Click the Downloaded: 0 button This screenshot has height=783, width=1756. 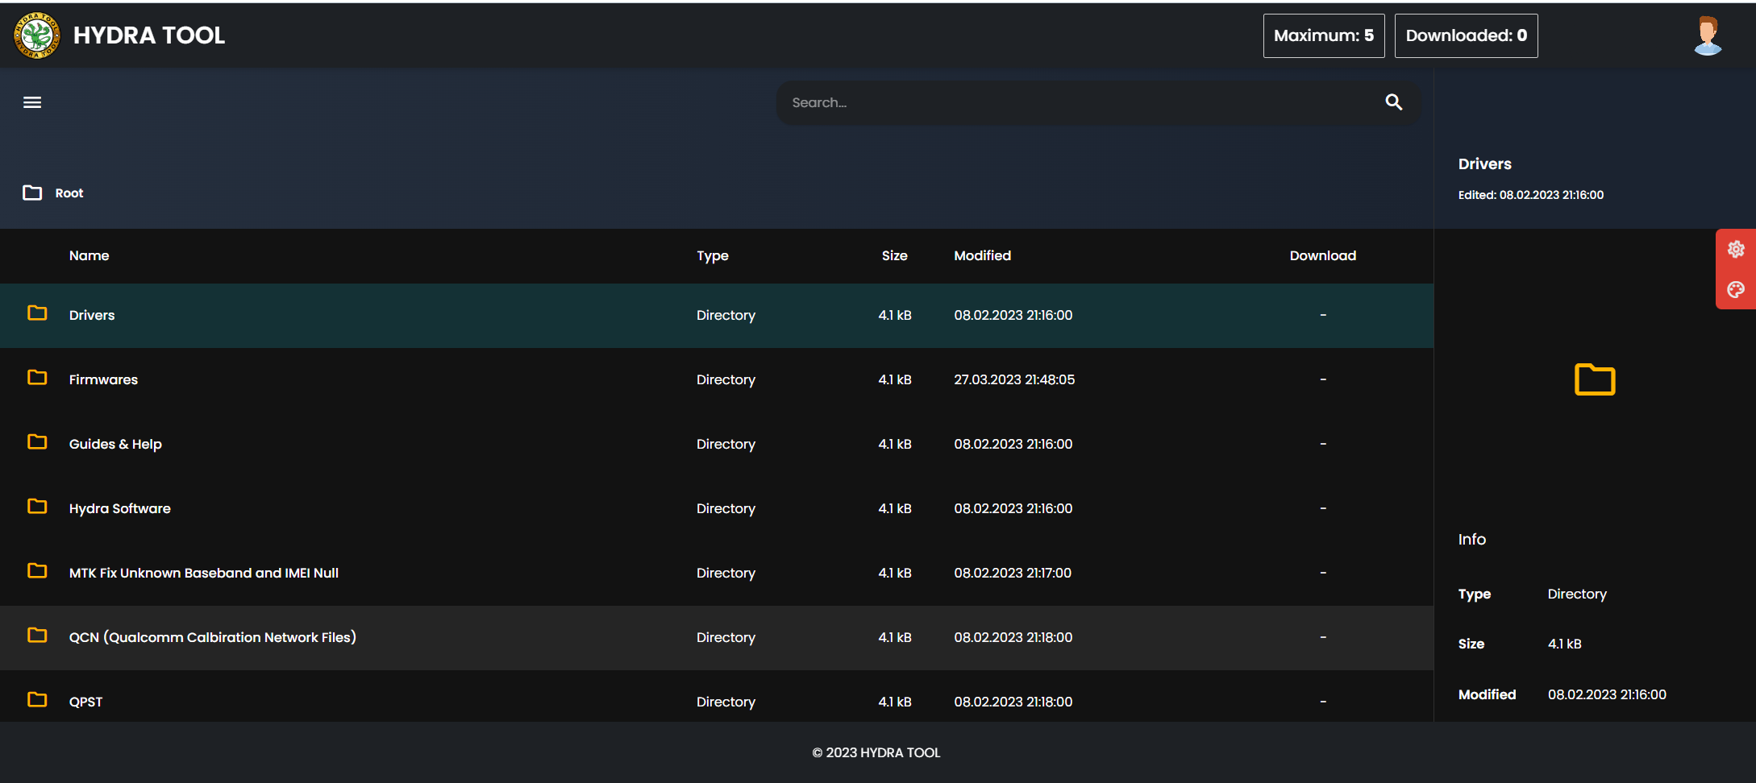(x=1466, y=35)
